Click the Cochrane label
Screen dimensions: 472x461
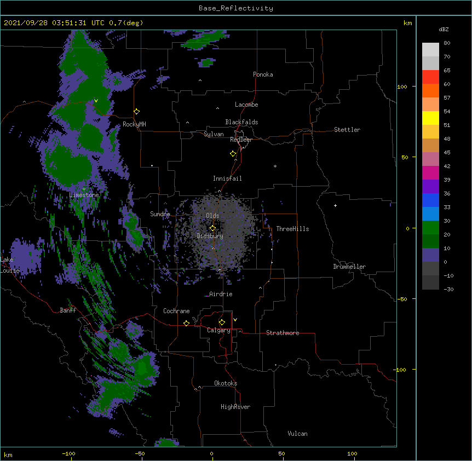coord(176,311)
